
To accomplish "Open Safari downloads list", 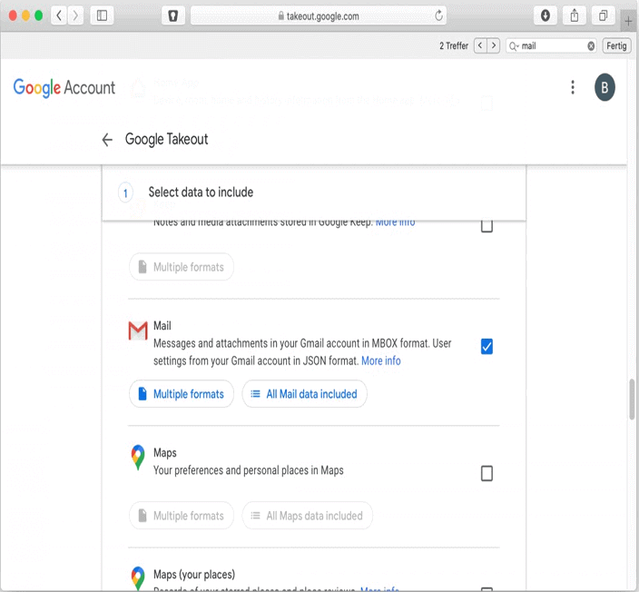I will [546, 16].
